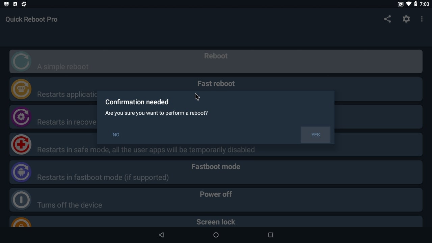Click the Screen lock row
This screenshot has height=243, width=432.
click(216, 221)
